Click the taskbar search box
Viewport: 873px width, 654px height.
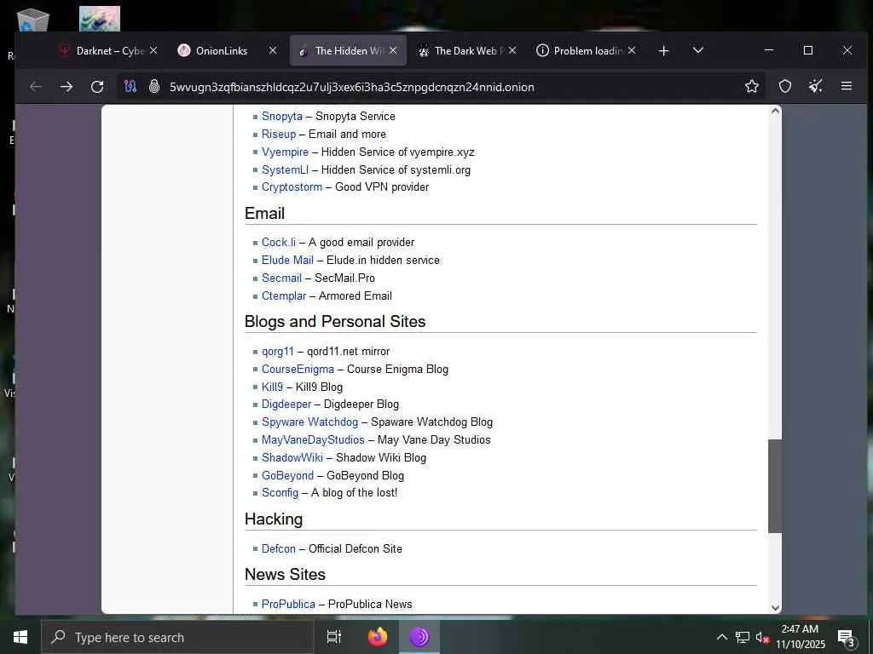pyautogui.click(x=177, y=637)
